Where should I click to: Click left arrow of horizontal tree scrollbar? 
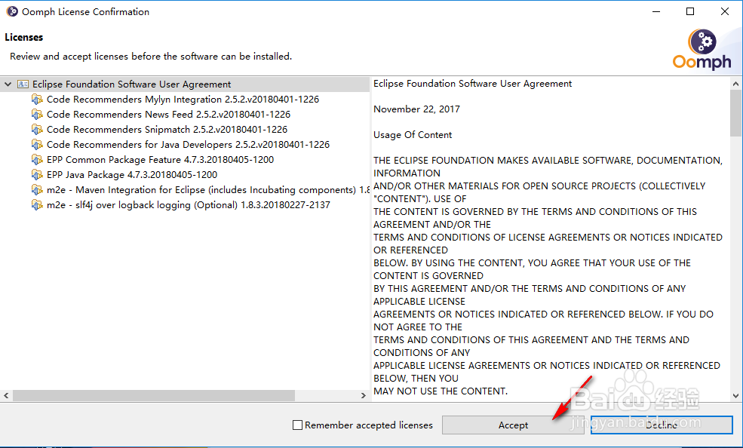[6, 395]
